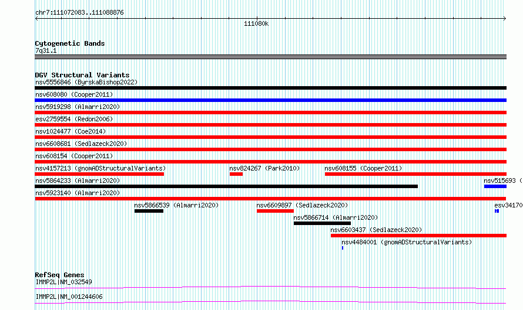Click the right arrow of coordinate ruler
523x310 pixels.
(x=505, y=19)
